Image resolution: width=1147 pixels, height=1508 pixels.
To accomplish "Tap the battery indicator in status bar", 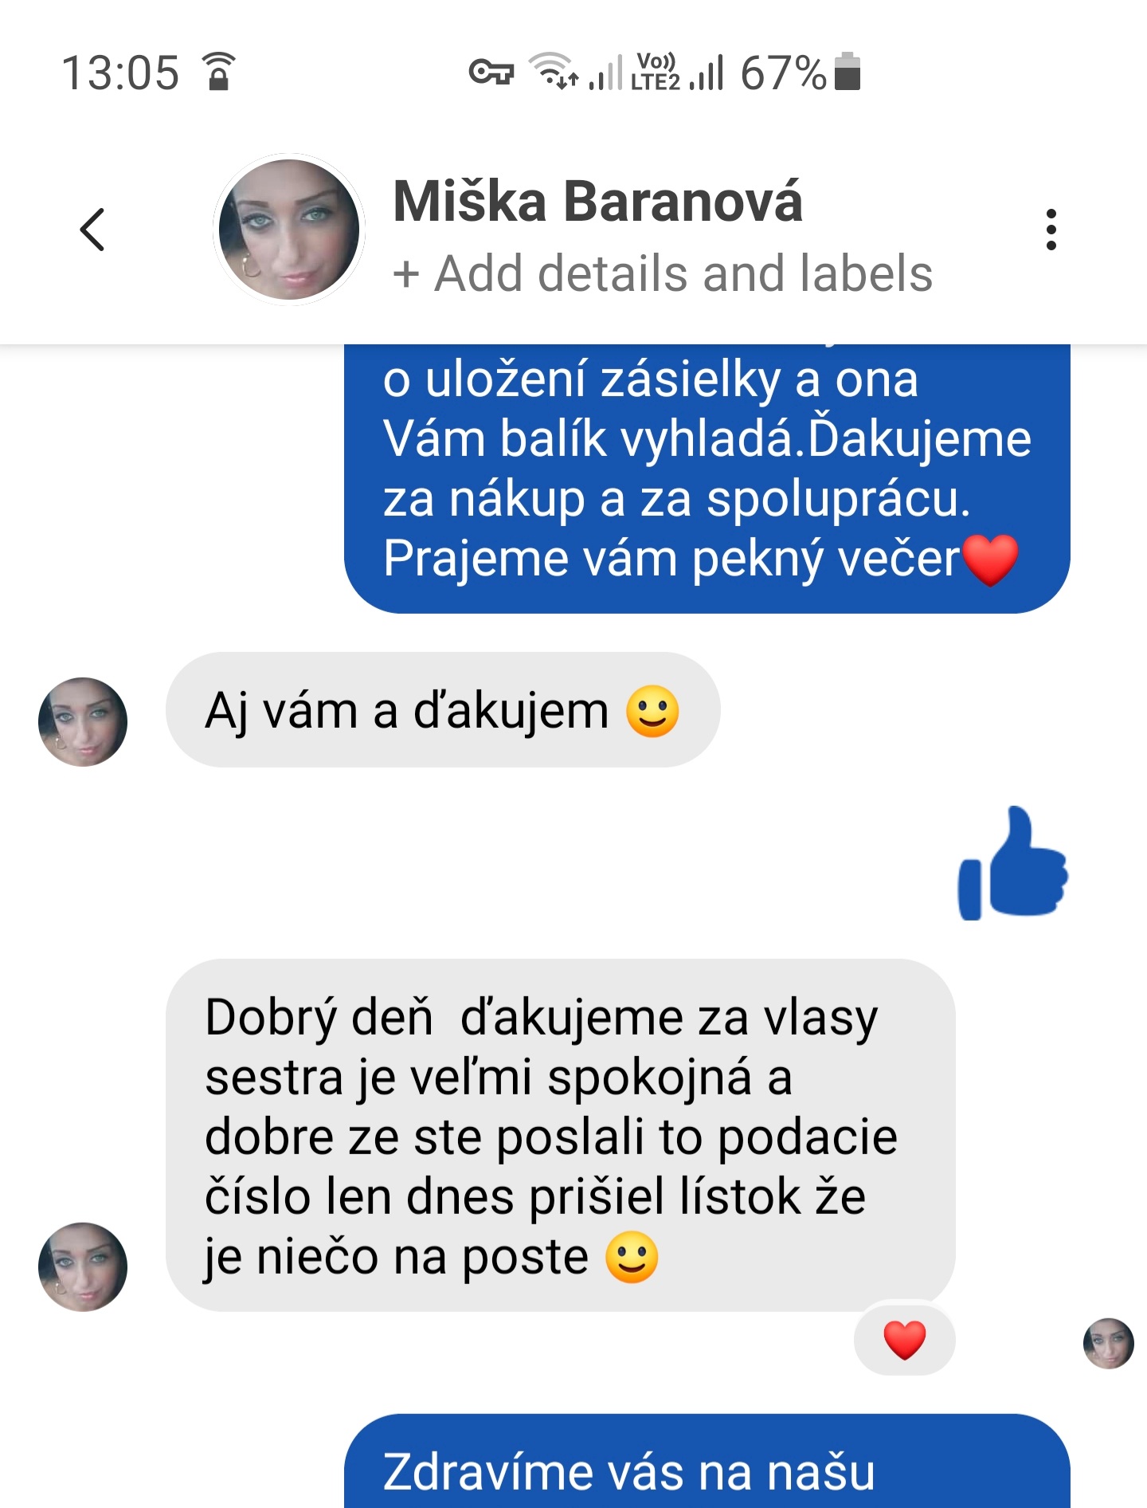I will (x=848, y=72).
